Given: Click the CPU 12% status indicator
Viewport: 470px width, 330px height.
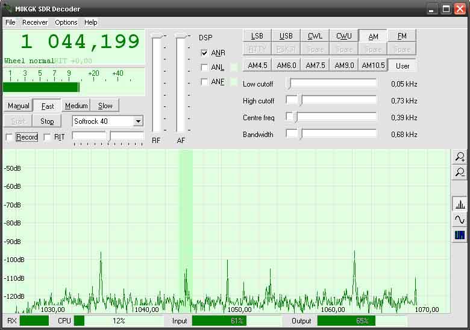Looking at the screenshot, I should click(x=119, y=321).
